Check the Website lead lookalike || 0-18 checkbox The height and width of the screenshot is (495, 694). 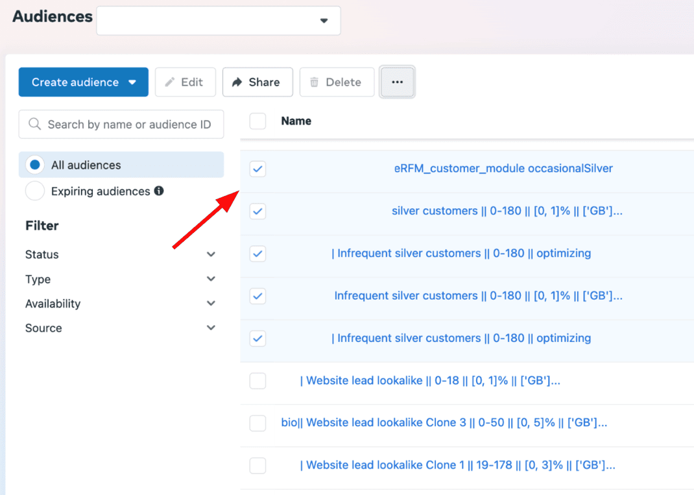[x=257, y=381]
